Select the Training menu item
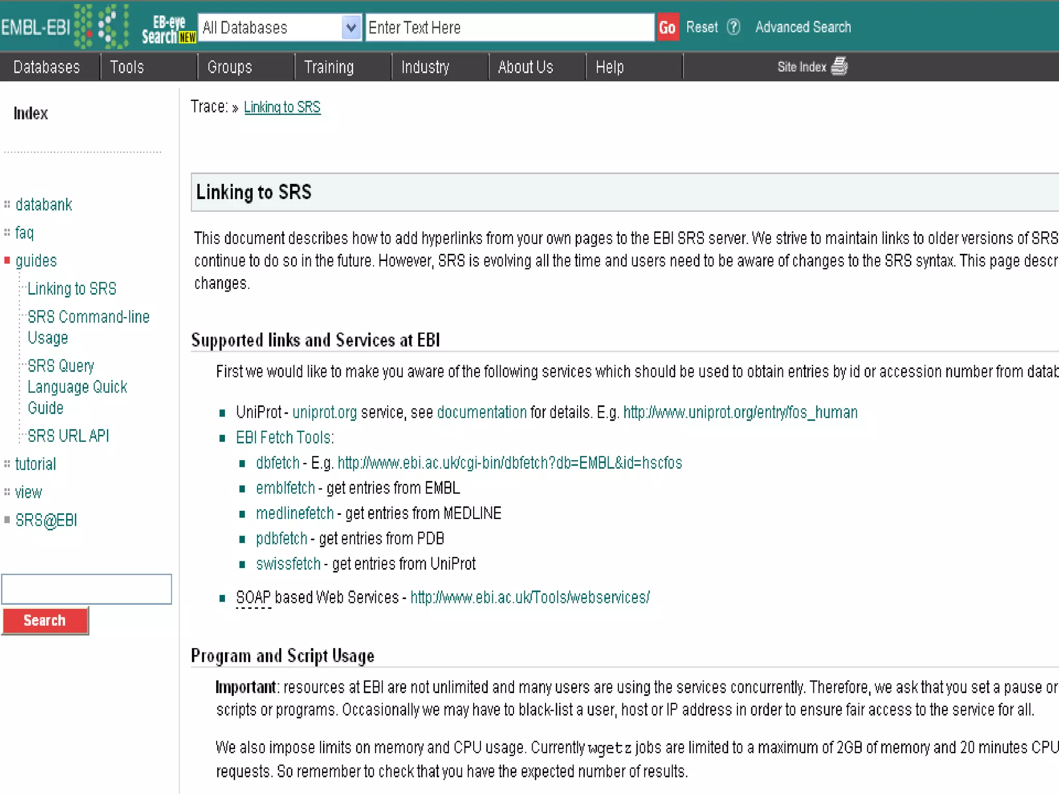 (329, 67)
